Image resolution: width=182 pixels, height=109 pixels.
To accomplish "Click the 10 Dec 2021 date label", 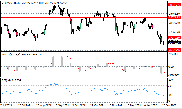I will (x=133, y=105).
